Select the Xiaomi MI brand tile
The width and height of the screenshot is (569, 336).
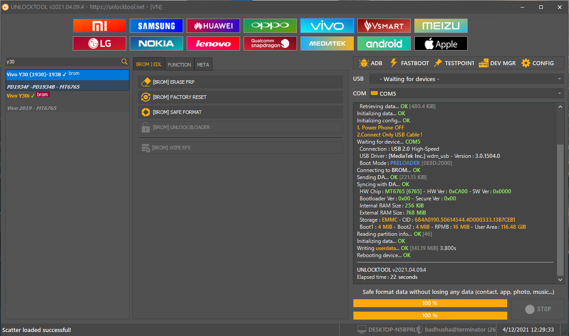pos(100,26)
